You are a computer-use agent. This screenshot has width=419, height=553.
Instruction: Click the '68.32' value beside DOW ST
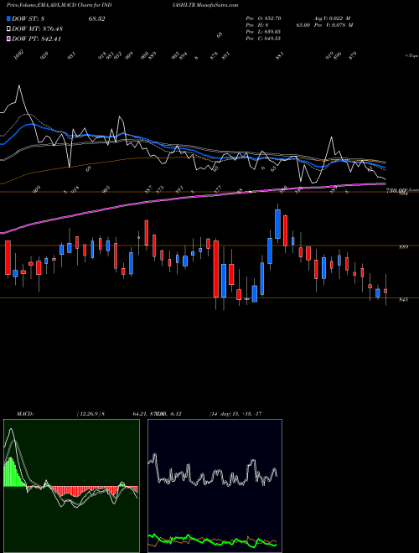(x=96, y=19)
